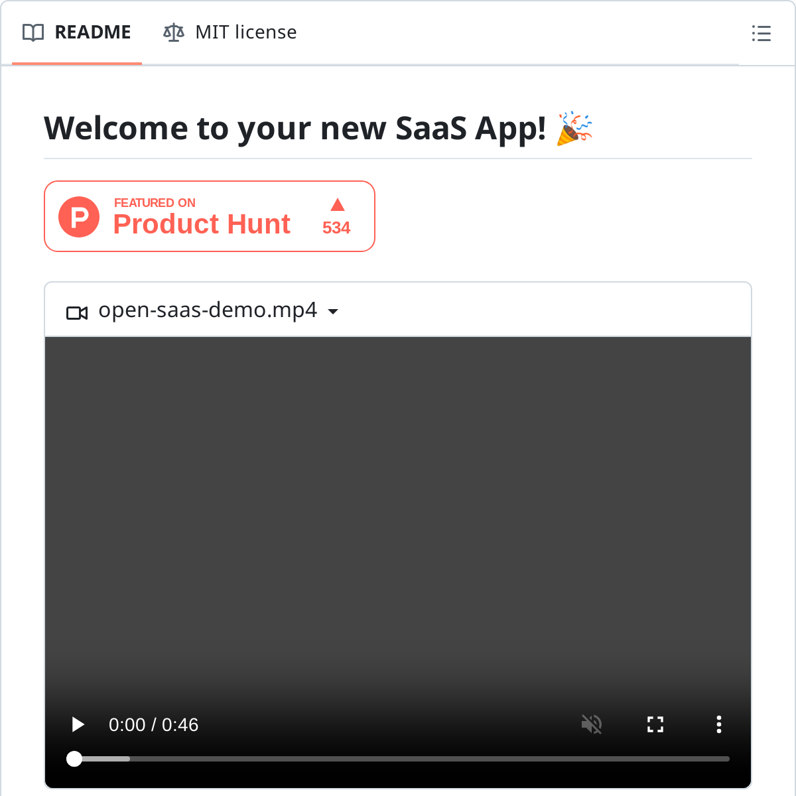
Task: Open the README outline list icon
Action: (x=761, y=33)
